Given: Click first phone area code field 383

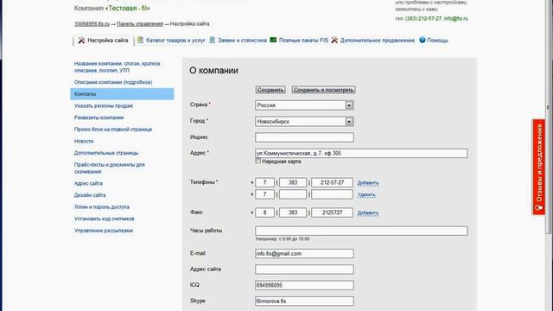Looking at the screenshot, I should tap(293, 182).
